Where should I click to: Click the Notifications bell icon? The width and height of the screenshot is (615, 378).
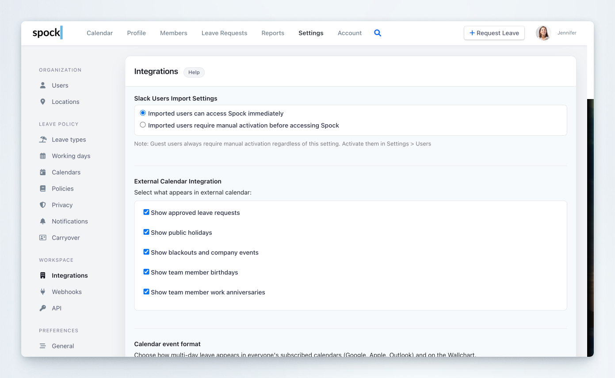(43, 221)
